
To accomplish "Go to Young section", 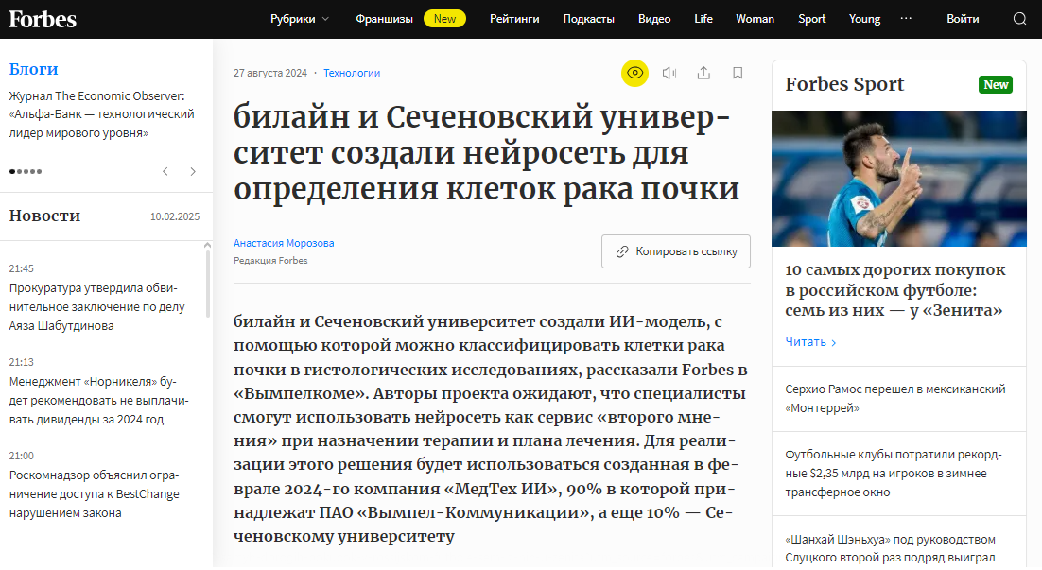I will point(864,19).
